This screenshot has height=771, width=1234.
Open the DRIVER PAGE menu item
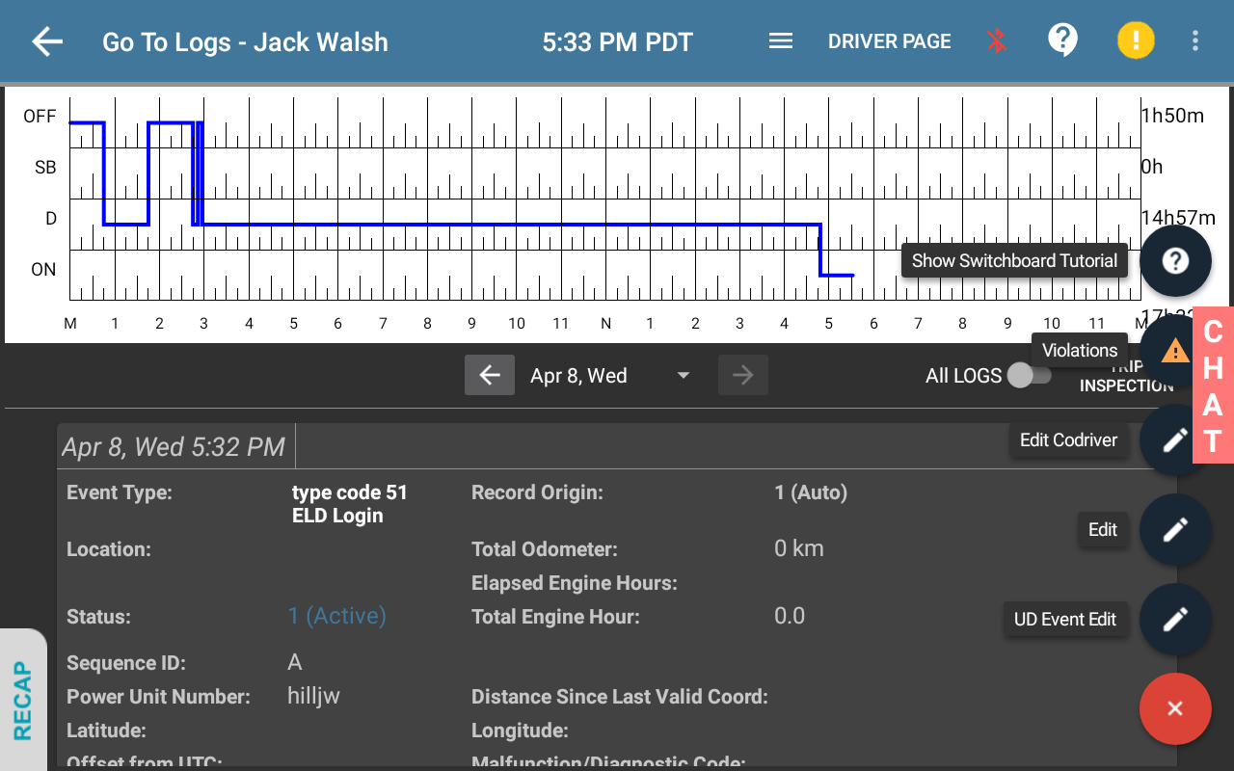[x=889, y=41]
